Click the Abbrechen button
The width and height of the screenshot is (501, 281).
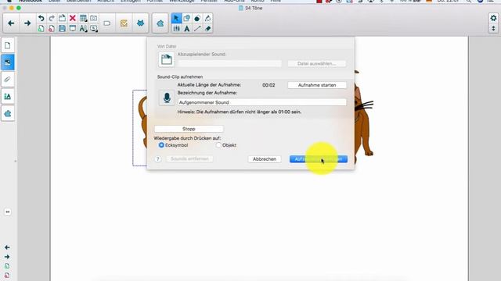click(x=265, y=159)
